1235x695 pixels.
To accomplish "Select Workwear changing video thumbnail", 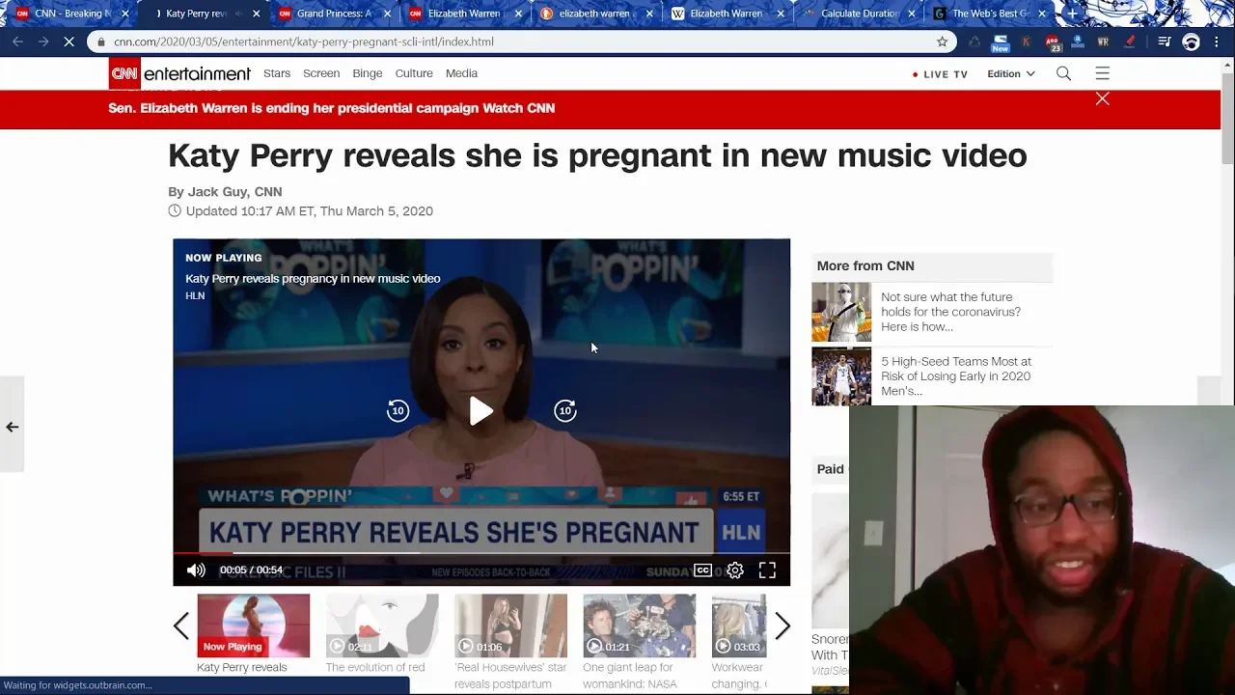I will coord(739,625).
